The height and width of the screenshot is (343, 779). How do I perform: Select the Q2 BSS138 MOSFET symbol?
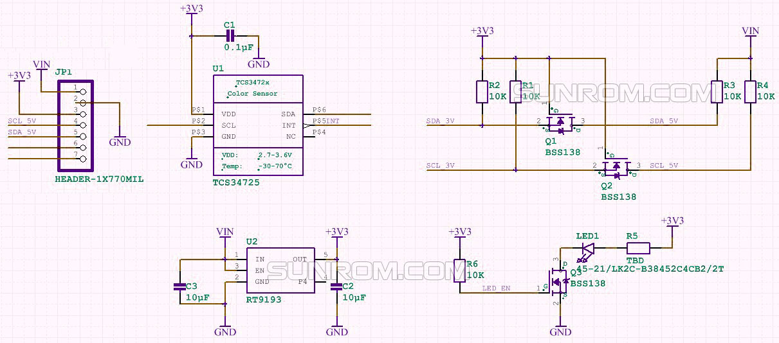[616, 168]
